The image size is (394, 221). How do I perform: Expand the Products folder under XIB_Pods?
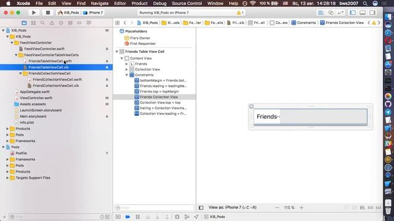7,128
